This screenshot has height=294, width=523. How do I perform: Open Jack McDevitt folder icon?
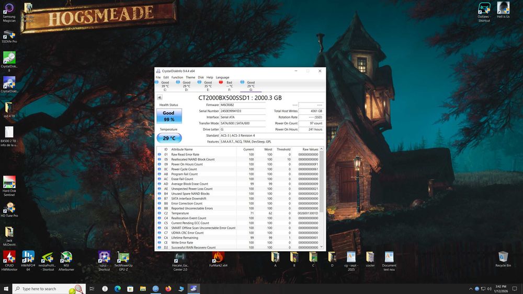pyautogui.click(x=9, y=236)
